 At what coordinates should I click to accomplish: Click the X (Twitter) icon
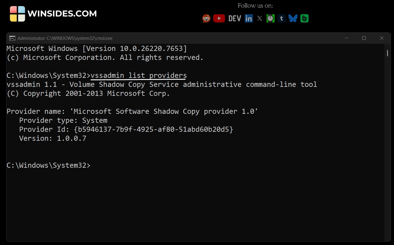pos(259,18)
